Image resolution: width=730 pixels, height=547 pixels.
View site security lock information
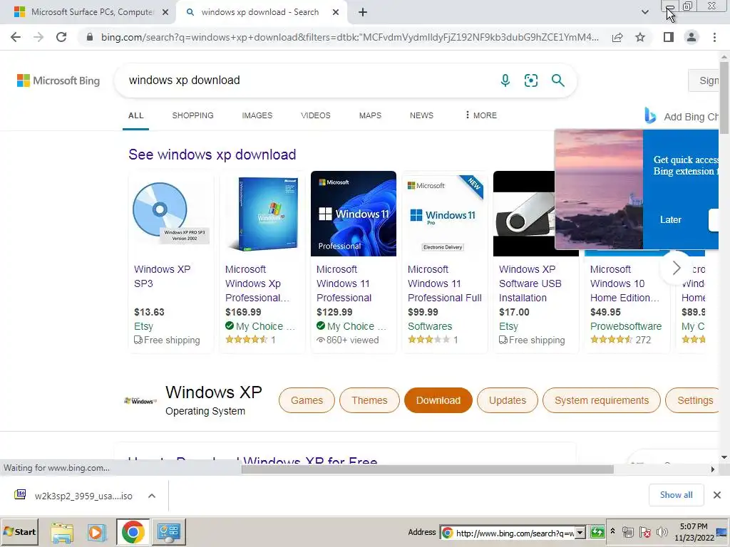(x=90, y=37)
